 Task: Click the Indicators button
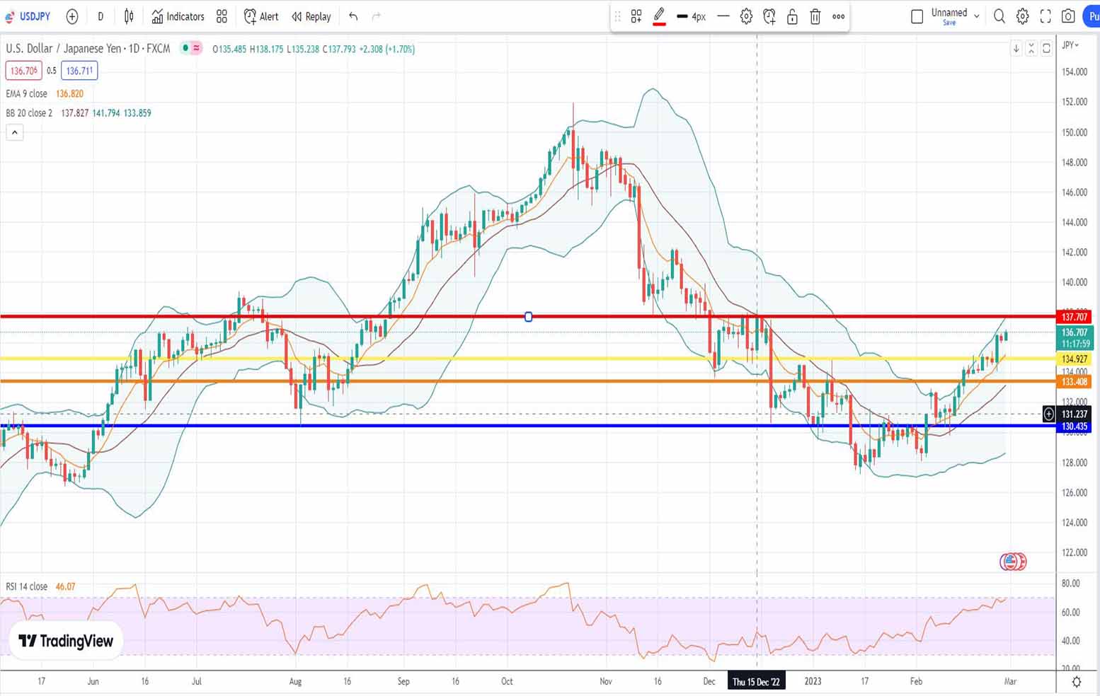178,16
